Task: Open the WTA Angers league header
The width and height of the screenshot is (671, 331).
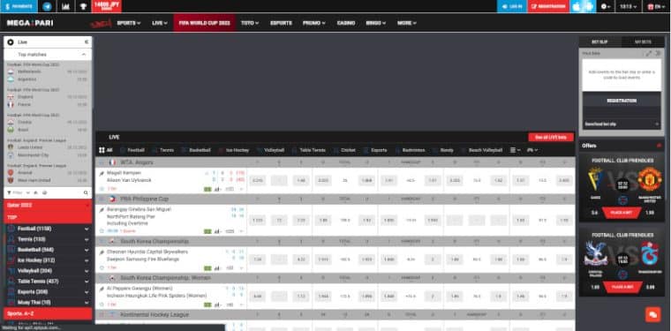Action: tap(137, 162)
